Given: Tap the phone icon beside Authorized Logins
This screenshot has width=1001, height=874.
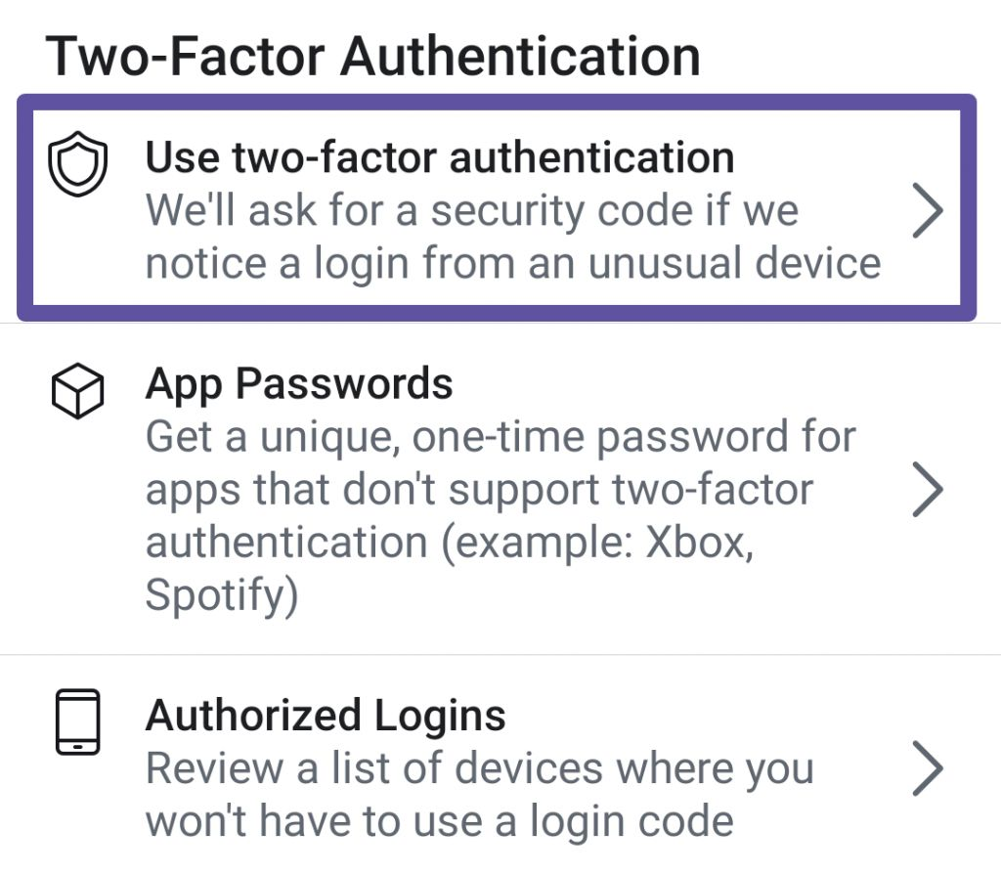Looking at the screenshot, I should (x=77, y=722).
